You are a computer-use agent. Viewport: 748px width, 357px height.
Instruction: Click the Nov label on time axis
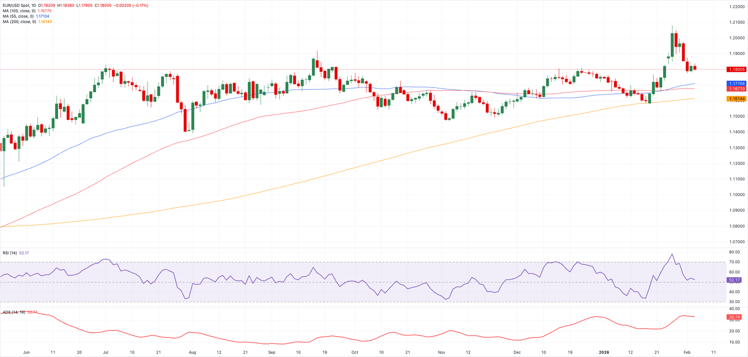tap(441, 352)
